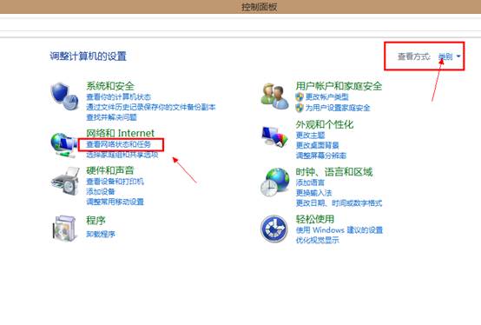Viewport: 481px width, 325px height.
Task: Click the 网络和 Internet globe icon
Action: point(63,145)
